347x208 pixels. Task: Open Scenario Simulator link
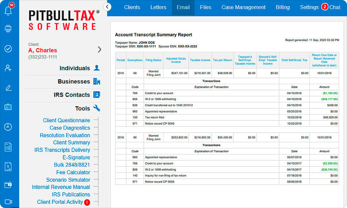68,180
